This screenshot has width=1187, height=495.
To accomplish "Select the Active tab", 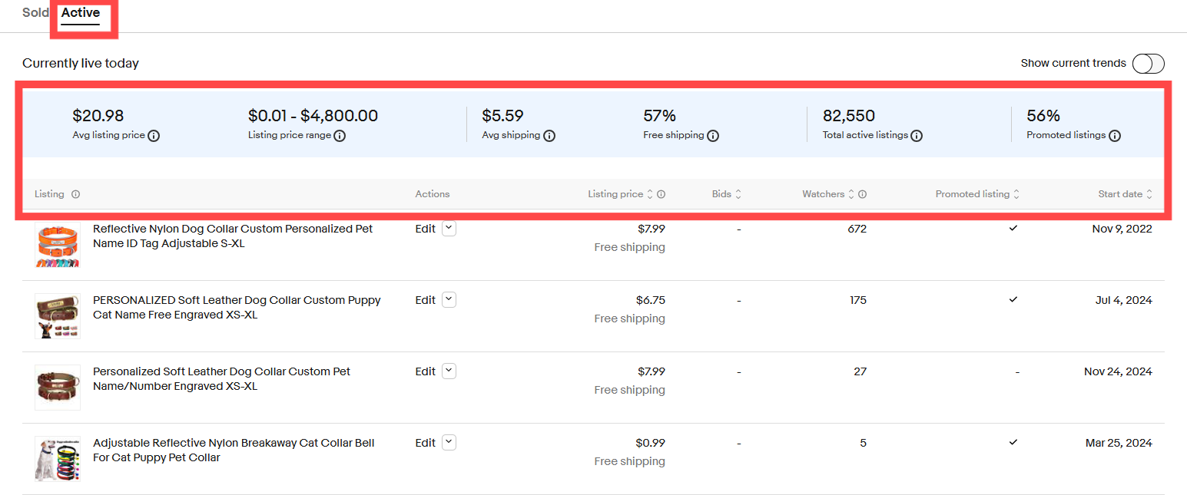I will pos(81,13).
